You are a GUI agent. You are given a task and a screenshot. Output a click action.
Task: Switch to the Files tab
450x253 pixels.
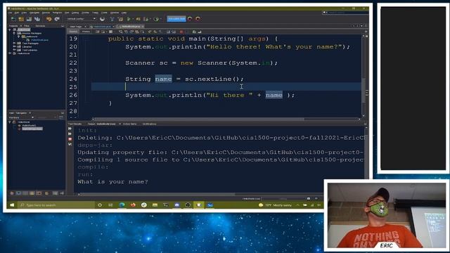27,26
